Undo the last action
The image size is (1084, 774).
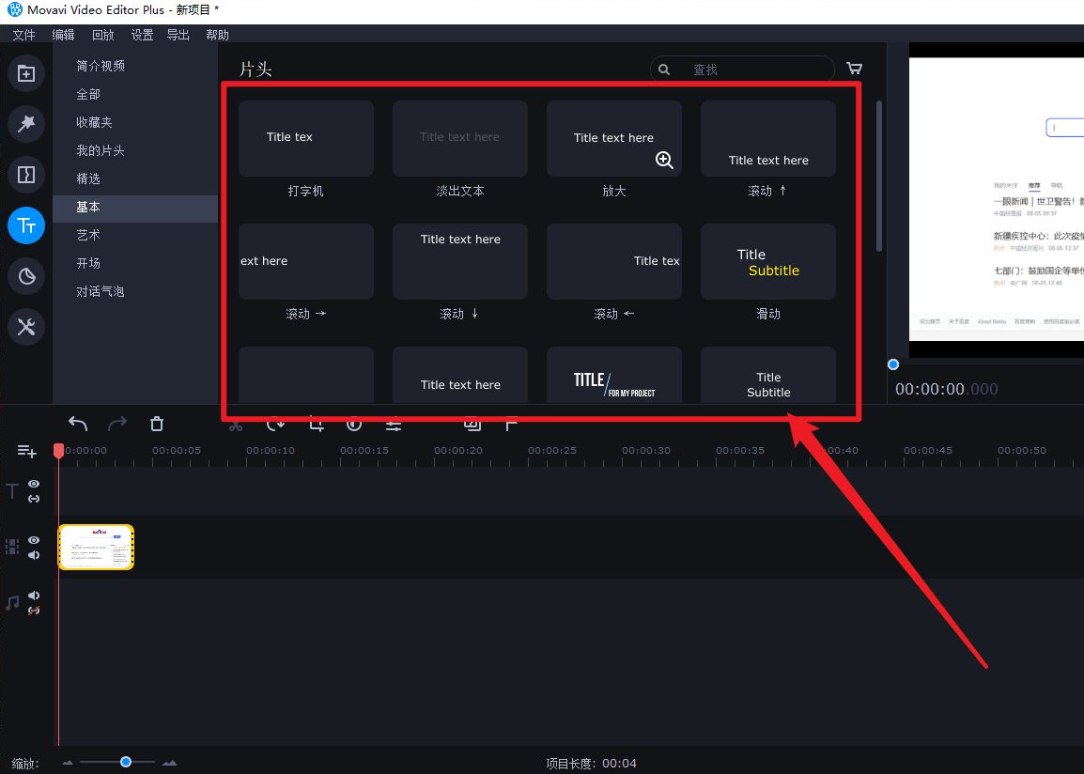point(78,424)
